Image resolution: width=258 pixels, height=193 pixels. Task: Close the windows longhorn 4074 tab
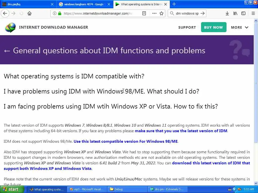(x=109, y=4)
